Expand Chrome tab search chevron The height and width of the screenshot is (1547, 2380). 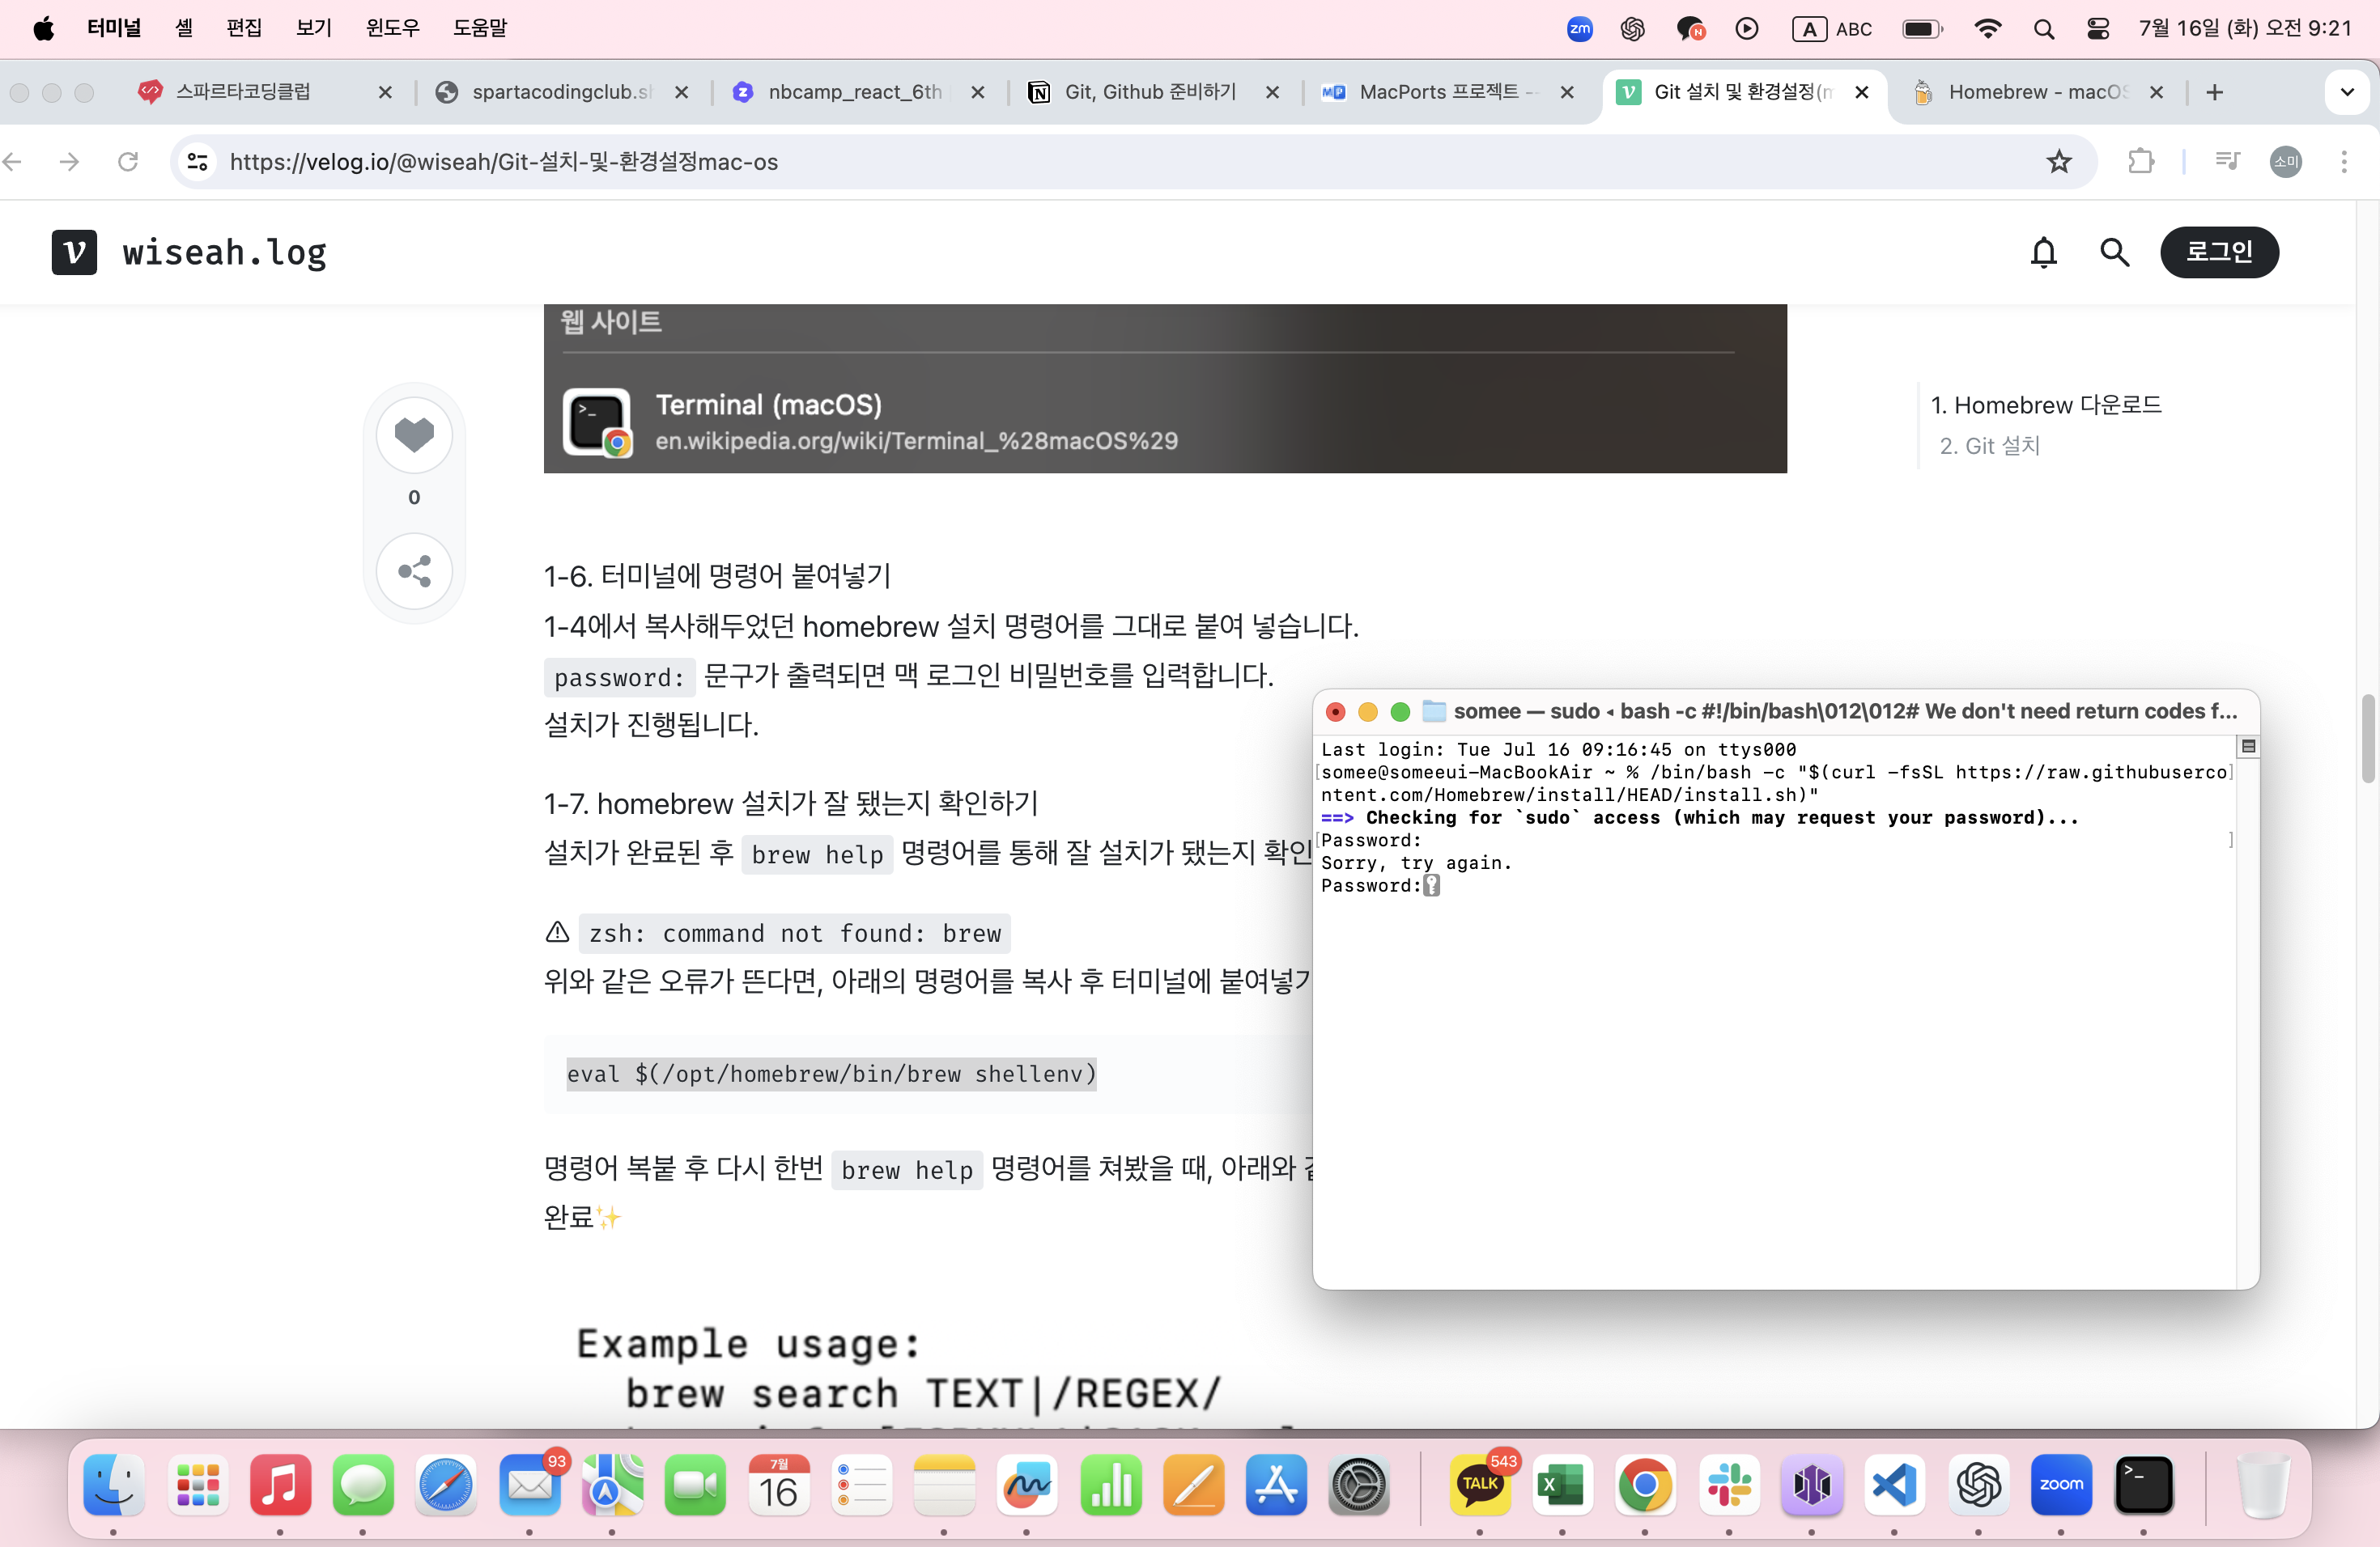[x=2346, y=92]
